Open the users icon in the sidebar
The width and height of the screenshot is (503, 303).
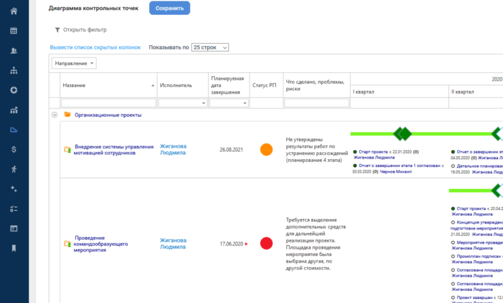(x=14, y=50)
